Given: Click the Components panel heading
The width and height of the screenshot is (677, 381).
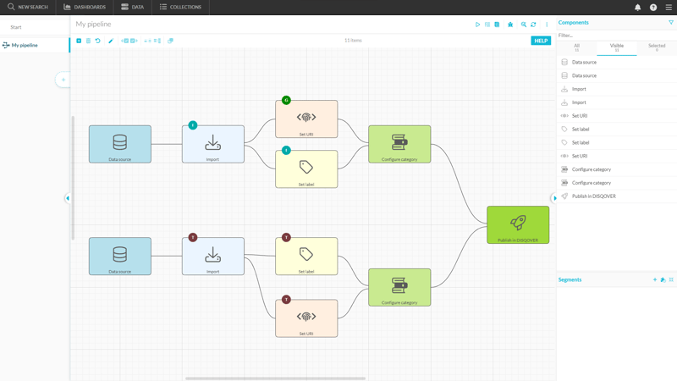Looking at the screenshot, I should (x=573, y=23).
